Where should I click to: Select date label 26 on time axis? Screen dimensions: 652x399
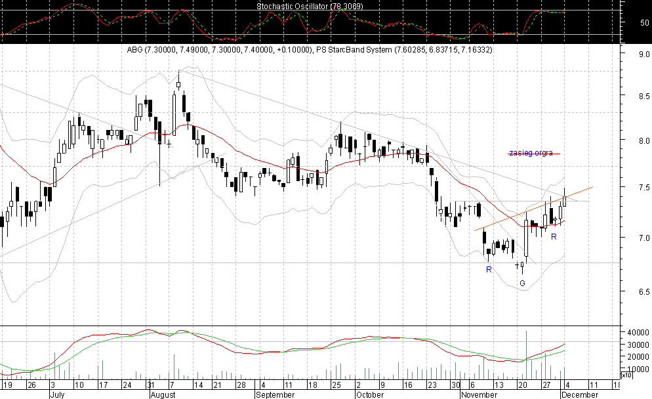pos(31,385)
